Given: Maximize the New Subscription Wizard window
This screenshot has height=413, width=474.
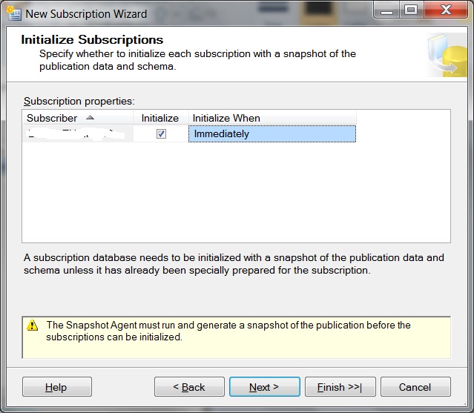Looking at the screenshot, I should coord(411,10).
